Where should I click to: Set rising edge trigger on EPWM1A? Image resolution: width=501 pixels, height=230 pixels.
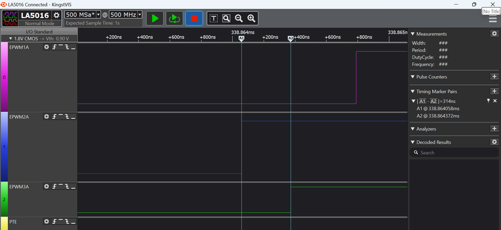tap(54, 47)
